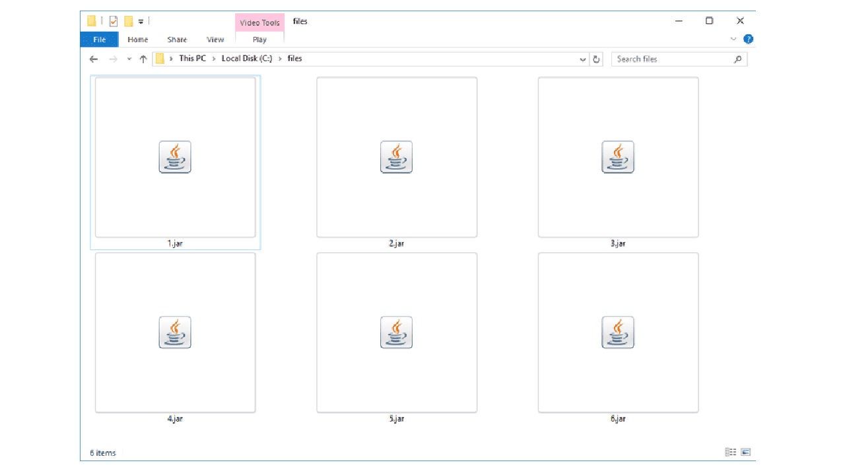
Task: Select the 2.jar Java file icon
Action: tap(397, 157)
